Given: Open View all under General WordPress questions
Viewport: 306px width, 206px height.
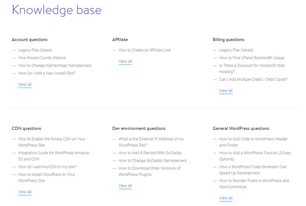Looking at the screenshot, I should point(225,198).
